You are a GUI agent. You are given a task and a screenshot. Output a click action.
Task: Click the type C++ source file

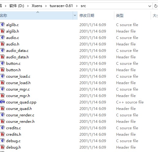click(x=130, y=102)
